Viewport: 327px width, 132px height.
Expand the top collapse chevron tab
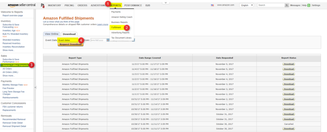[x=166, y=3]
